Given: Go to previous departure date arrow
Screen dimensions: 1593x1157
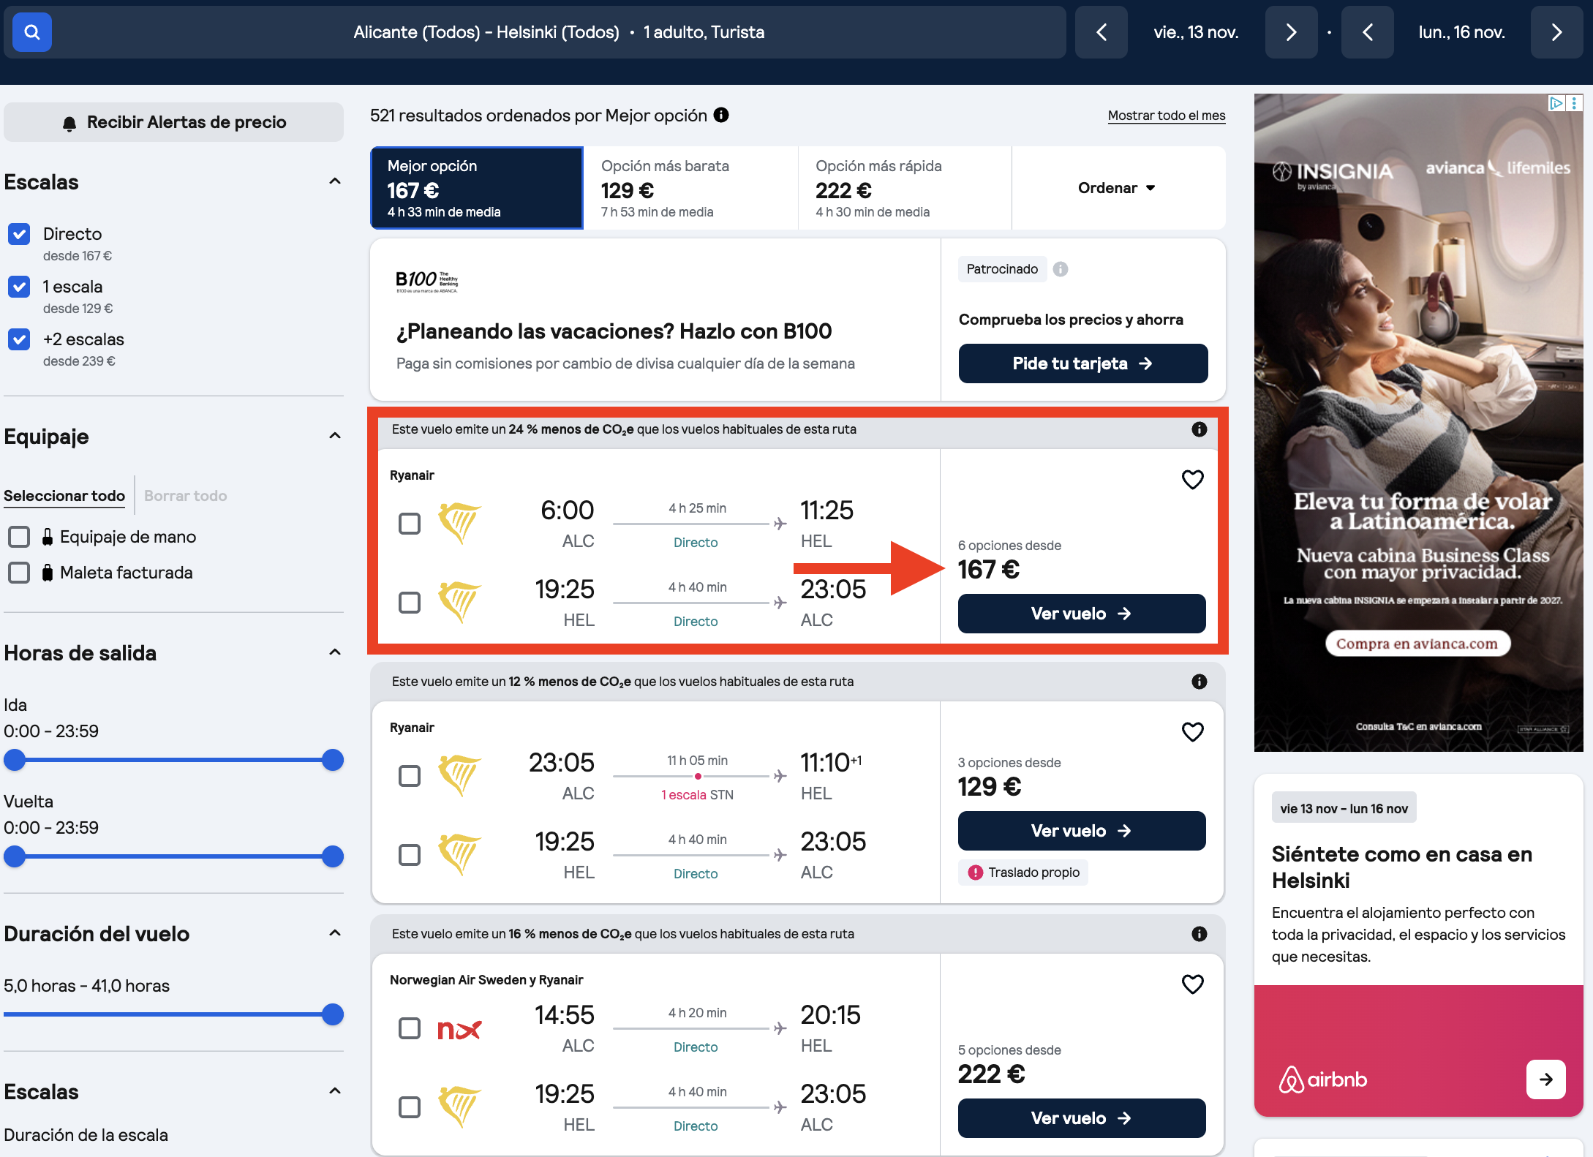Looking at the screenshot, I should 1101,32.
